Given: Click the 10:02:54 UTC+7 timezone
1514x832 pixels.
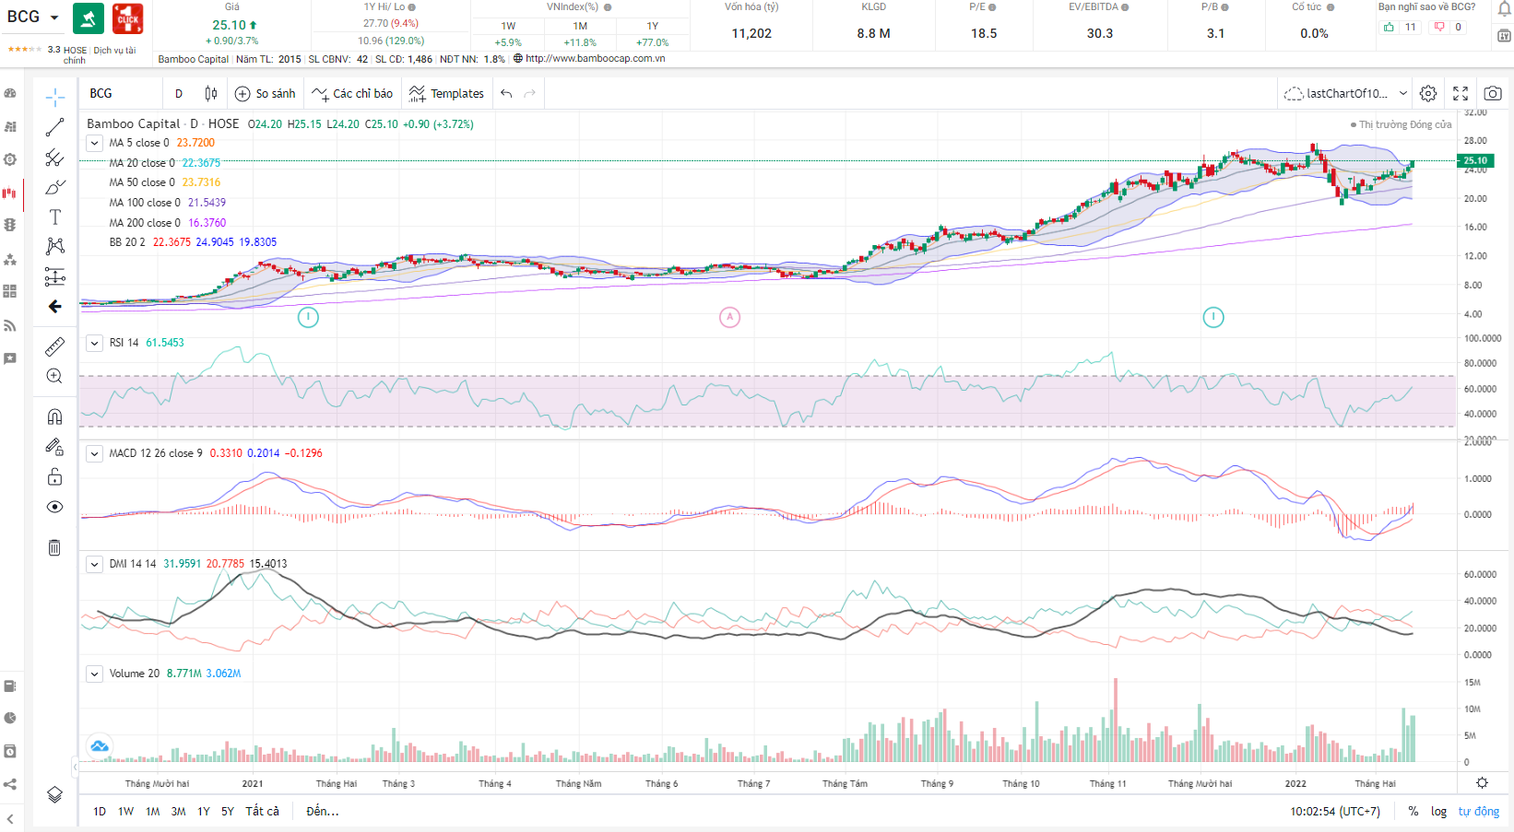Looking at the screenshot, I should tap(1335, 812).
